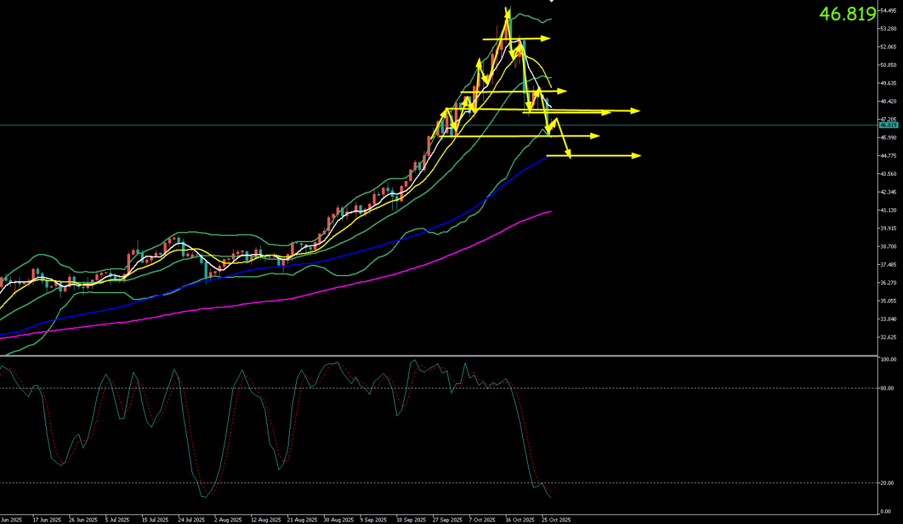
Task: Click the 17 Jun 2025 date label
Action: point(47,520)
